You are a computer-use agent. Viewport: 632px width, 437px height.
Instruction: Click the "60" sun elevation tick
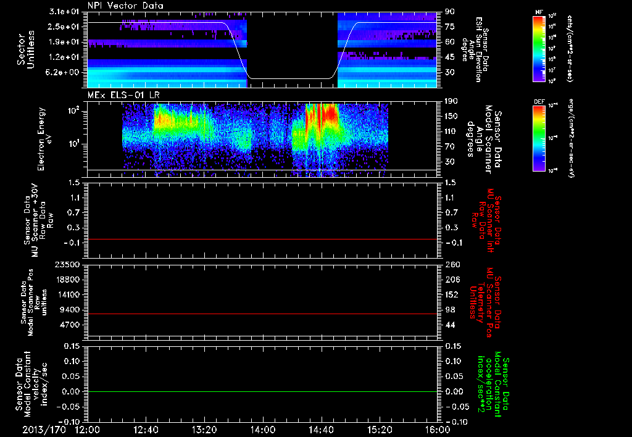[x=450, y=42]
